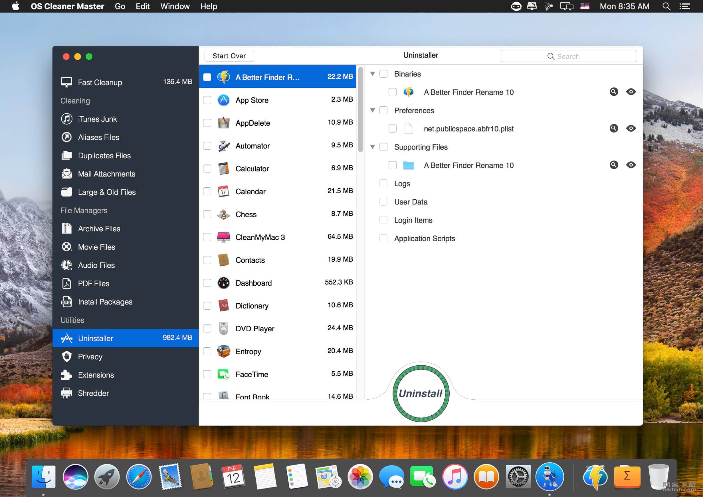The image size is (703, 497).
Task: Select iTunes Junk cleaner
Action: 126,119
